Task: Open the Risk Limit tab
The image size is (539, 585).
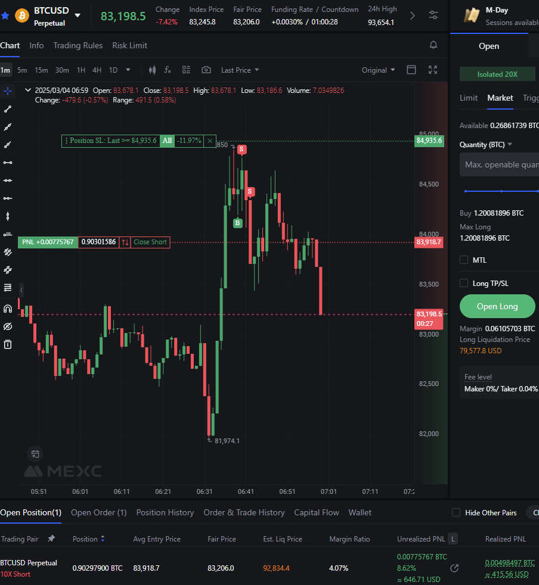Action: click(129, 45)
